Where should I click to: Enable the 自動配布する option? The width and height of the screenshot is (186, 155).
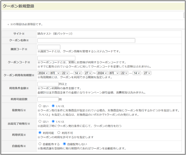[x=40, y=144]
